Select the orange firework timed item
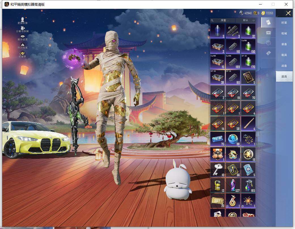295x229 pixels. (248, 201)
